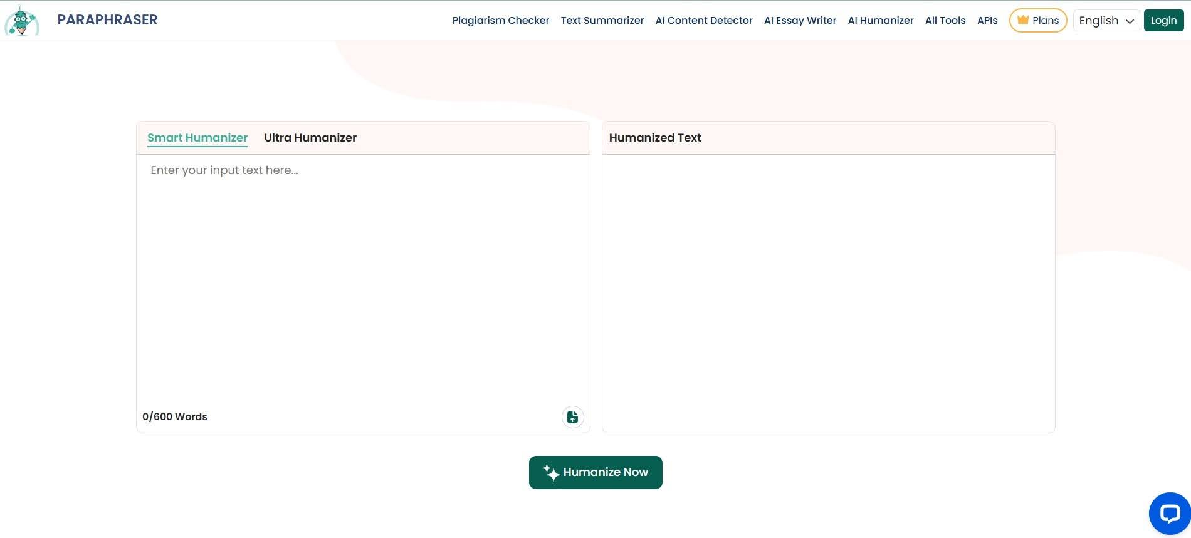
Task: Open AI Humanizer from the navigation bar
Action: tap(881, 21)
